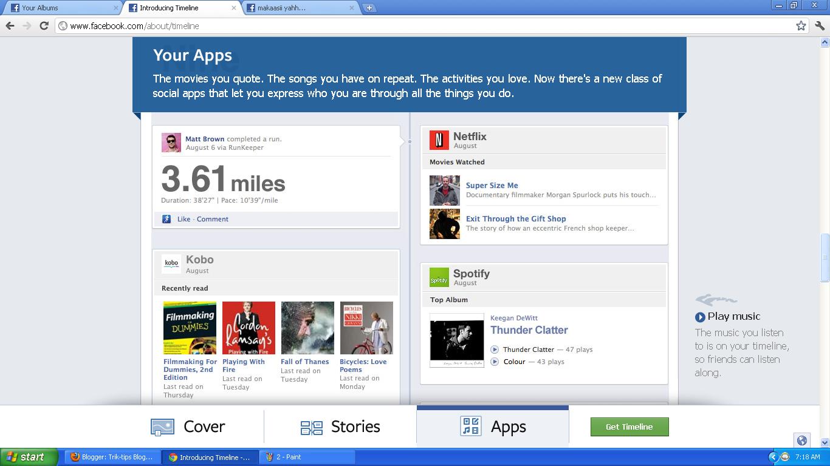The height and width of the screenshot is (466, 830).
Task: Click the Super Size Me thumbnail
Action: 445,191
